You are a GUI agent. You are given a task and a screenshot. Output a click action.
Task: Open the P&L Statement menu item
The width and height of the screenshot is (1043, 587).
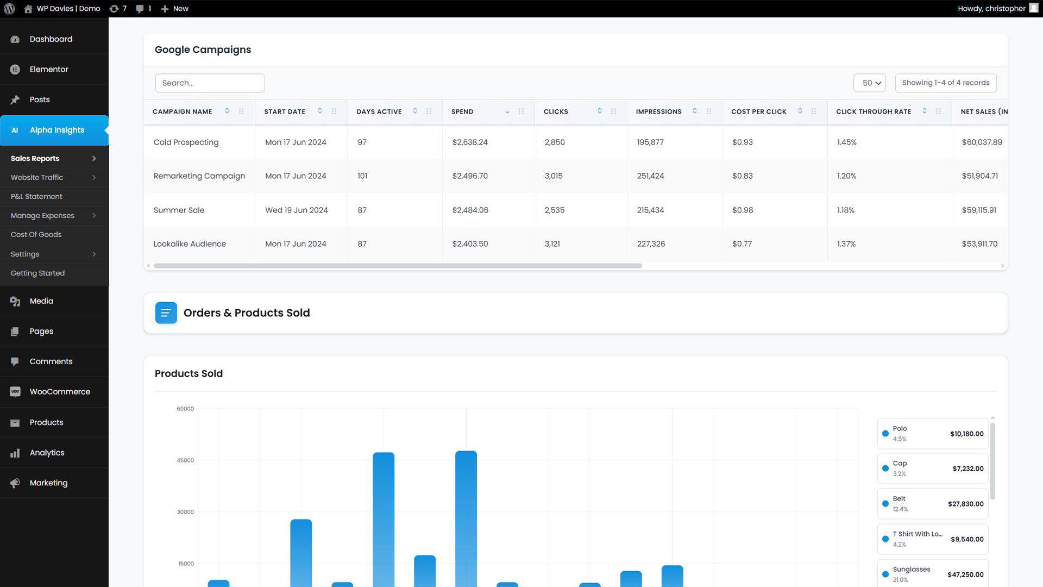36,197
